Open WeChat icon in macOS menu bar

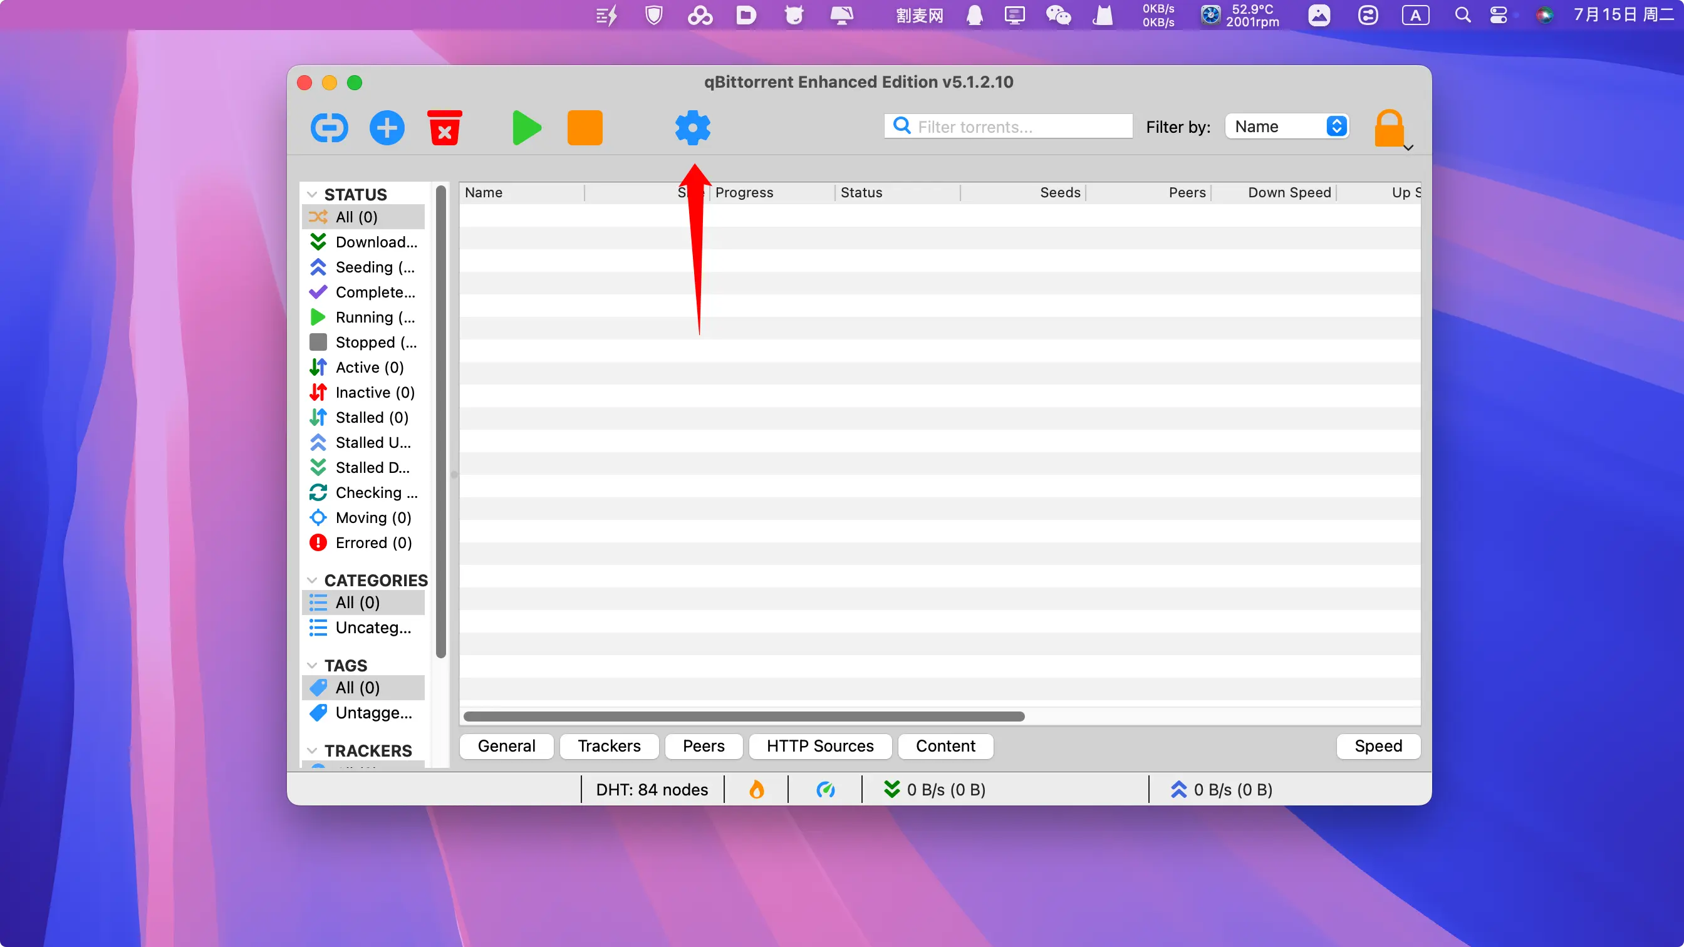click(x=1058, y=15)
